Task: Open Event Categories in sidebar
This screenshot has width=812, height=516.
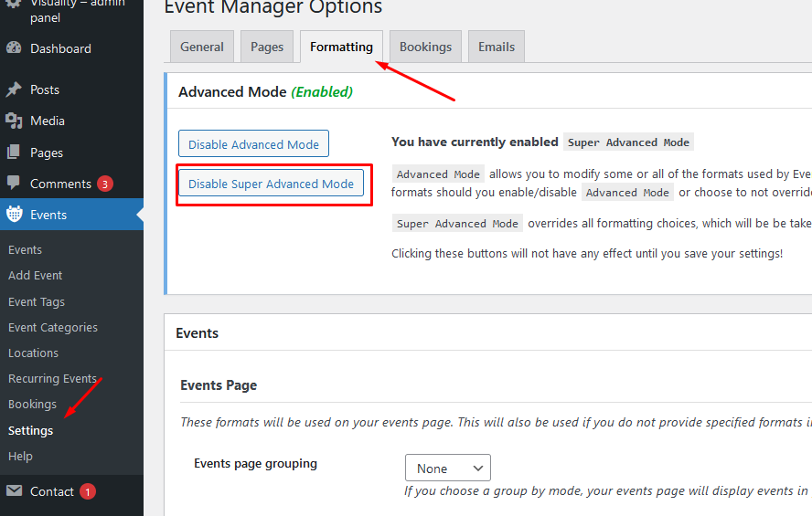Action: coord(53,327)
